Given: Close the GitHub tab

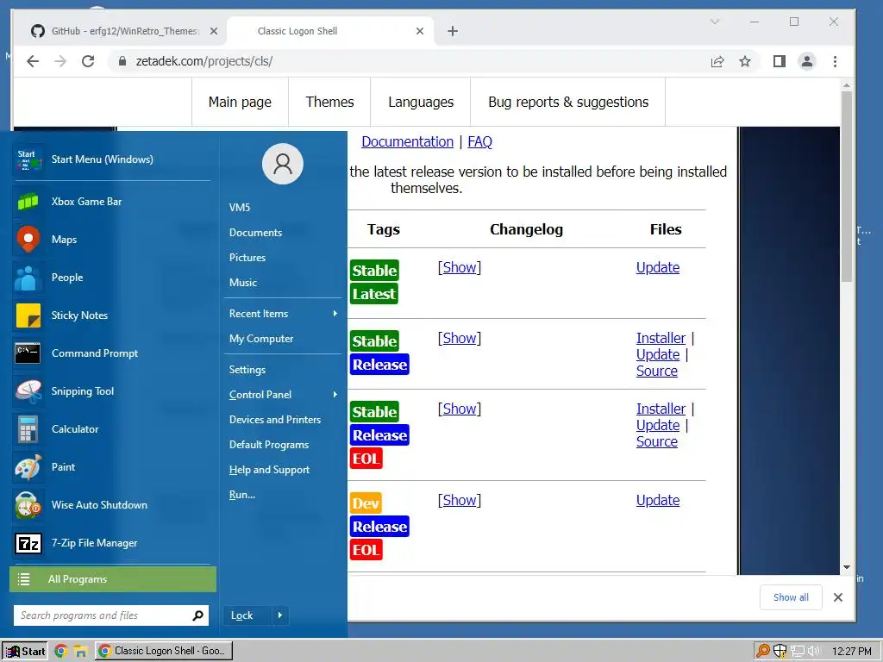Looking at the screenshot, I should pos(214,32).
